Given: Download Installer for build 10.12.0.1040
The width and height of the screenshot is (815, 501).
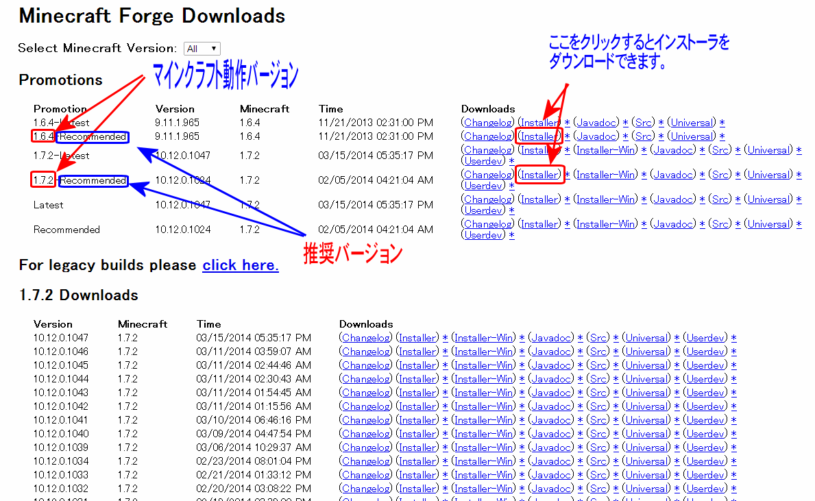Looking at the screenshot, I should click(417, 434).
